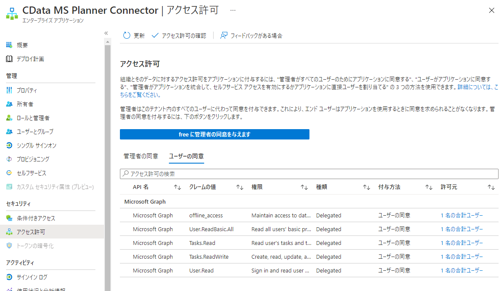Sort by 権限 column arrows
This screenshot has width=502, height=291.
tap(304, 187)
